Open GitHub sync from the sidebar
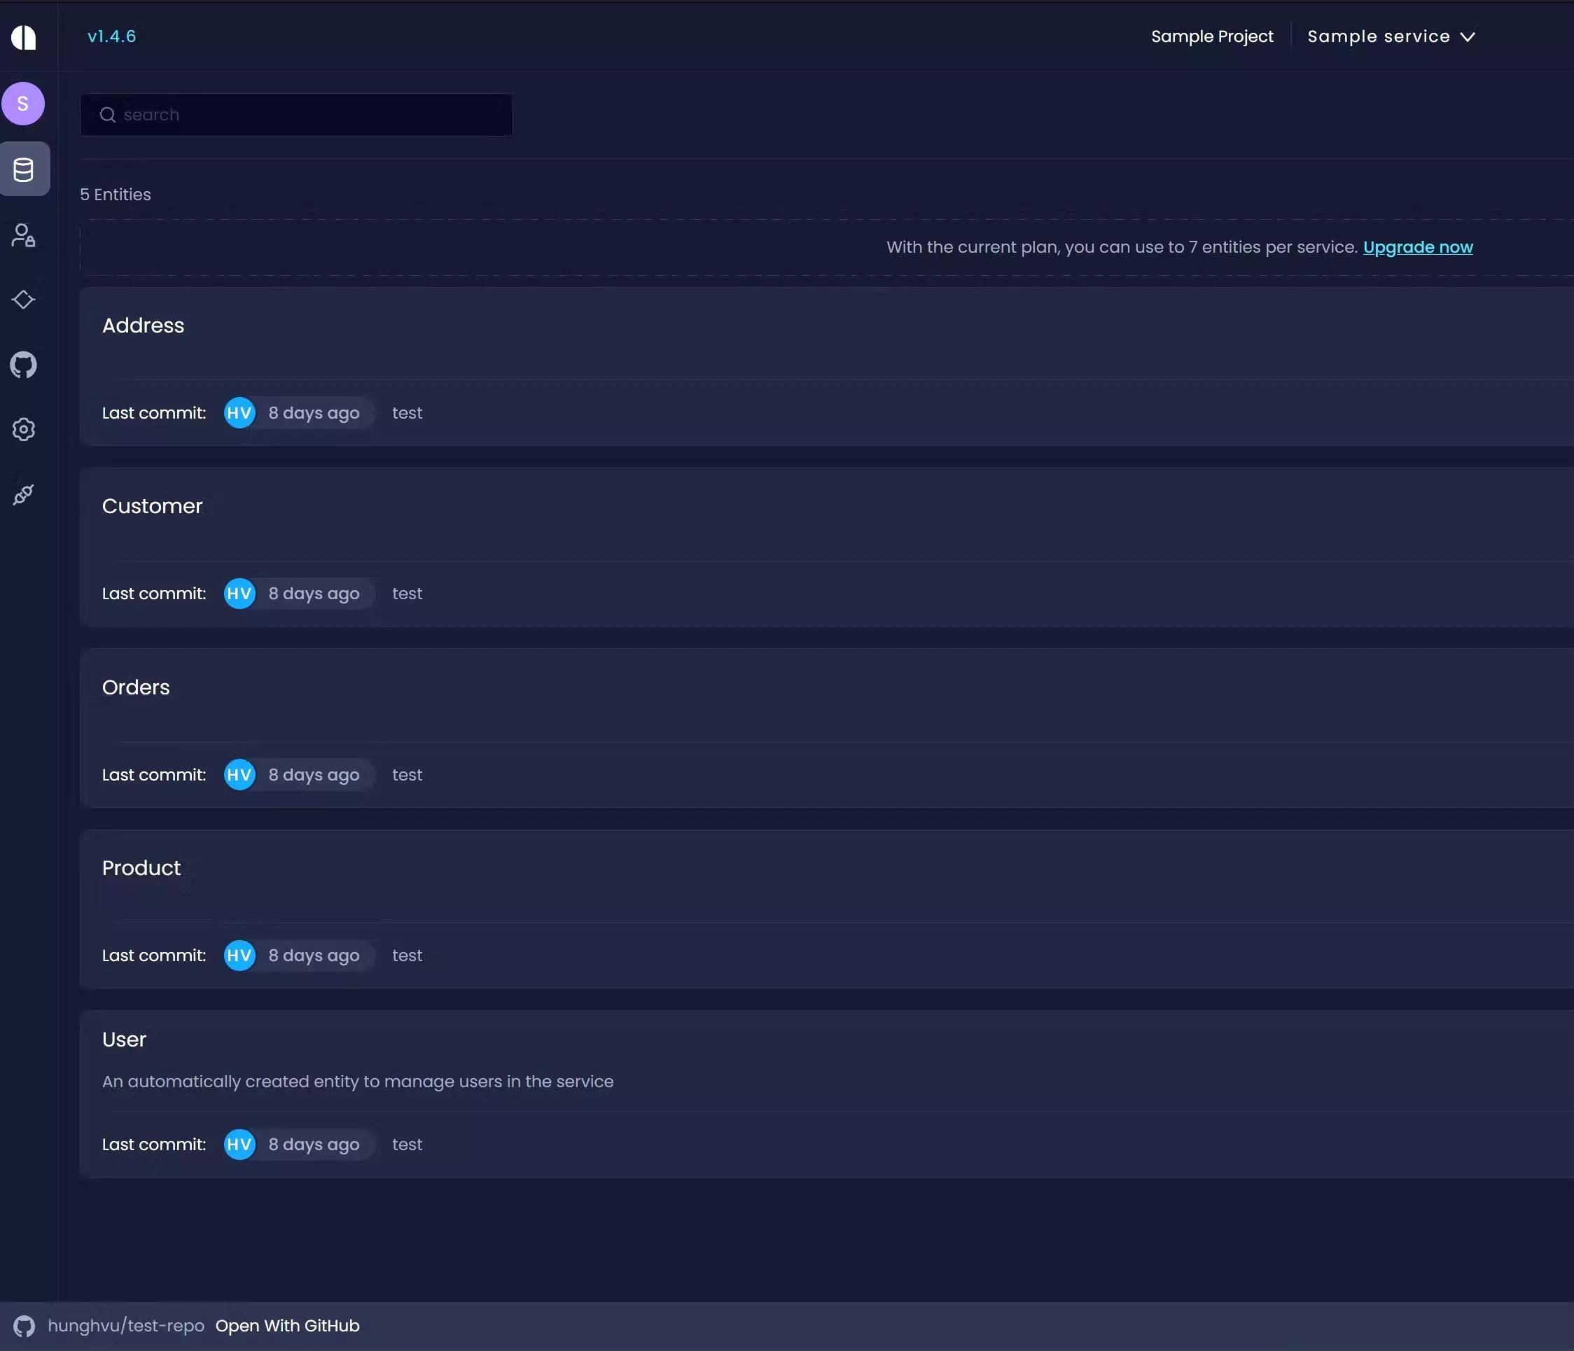 24,365
